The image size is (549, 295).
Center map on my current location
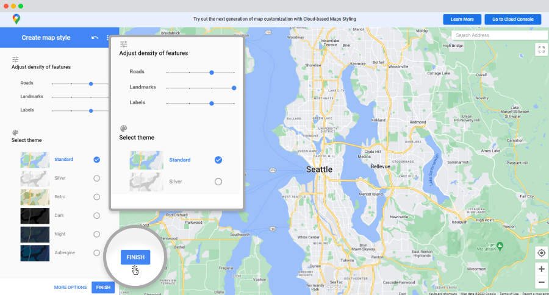click(x=541, y=253)
